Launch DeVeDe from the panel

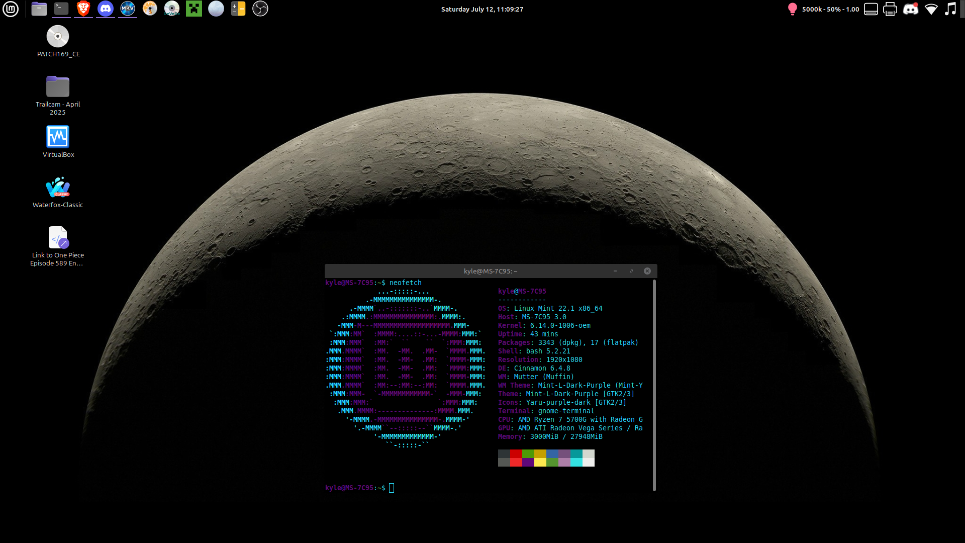coord(172,9)
